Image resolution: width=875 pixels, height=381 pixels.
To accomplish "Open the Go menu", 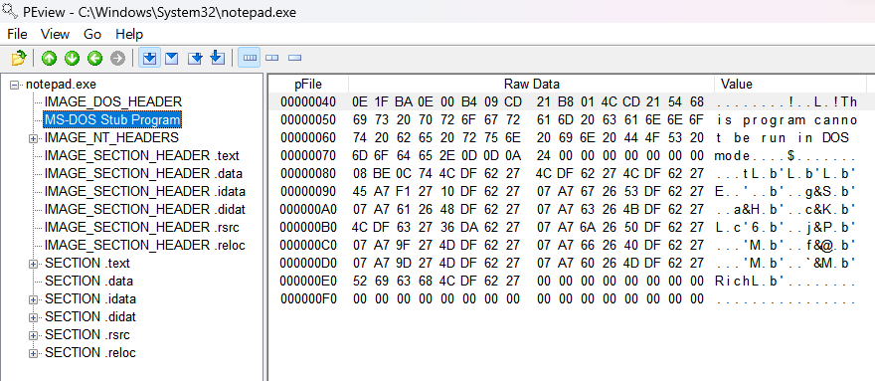I will coord(92,34).
